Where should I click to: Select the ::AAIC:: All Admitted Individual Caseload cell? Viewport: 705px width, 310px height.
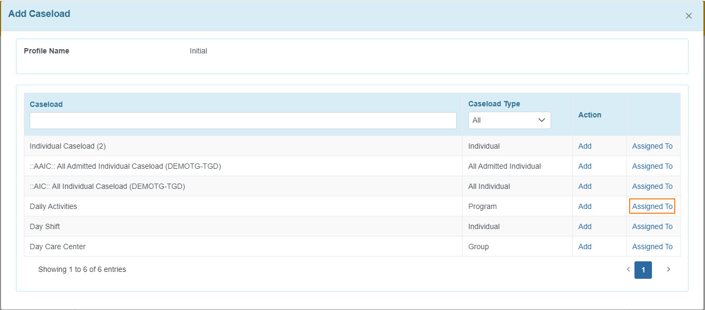tap(243, 166)
